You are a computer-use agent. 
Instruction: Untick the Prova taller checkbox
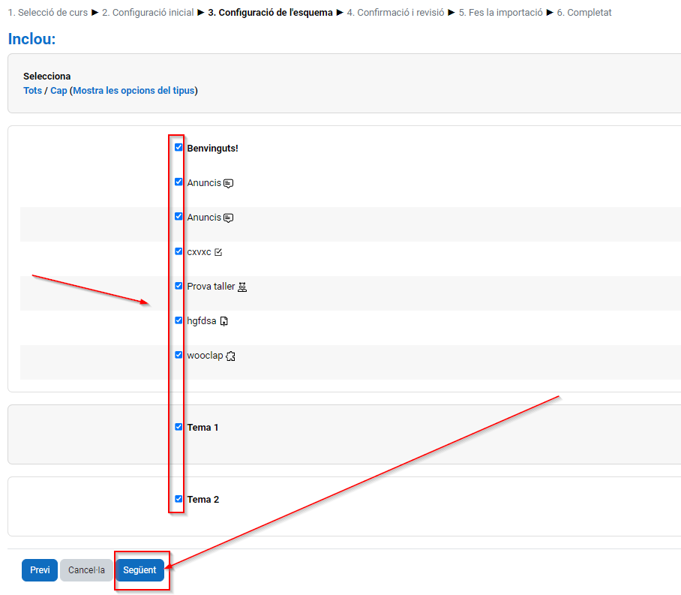(178, 286)
